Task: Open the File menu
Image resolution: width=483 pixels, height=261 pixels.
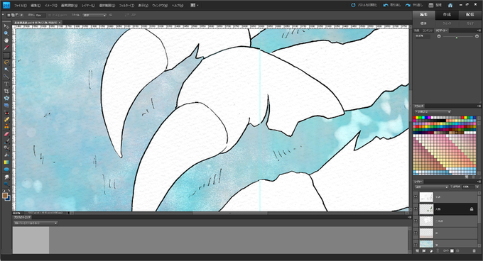Action: point(21,6)
